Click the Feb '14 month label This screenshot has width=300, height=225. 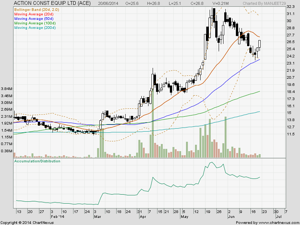(58, 217)
